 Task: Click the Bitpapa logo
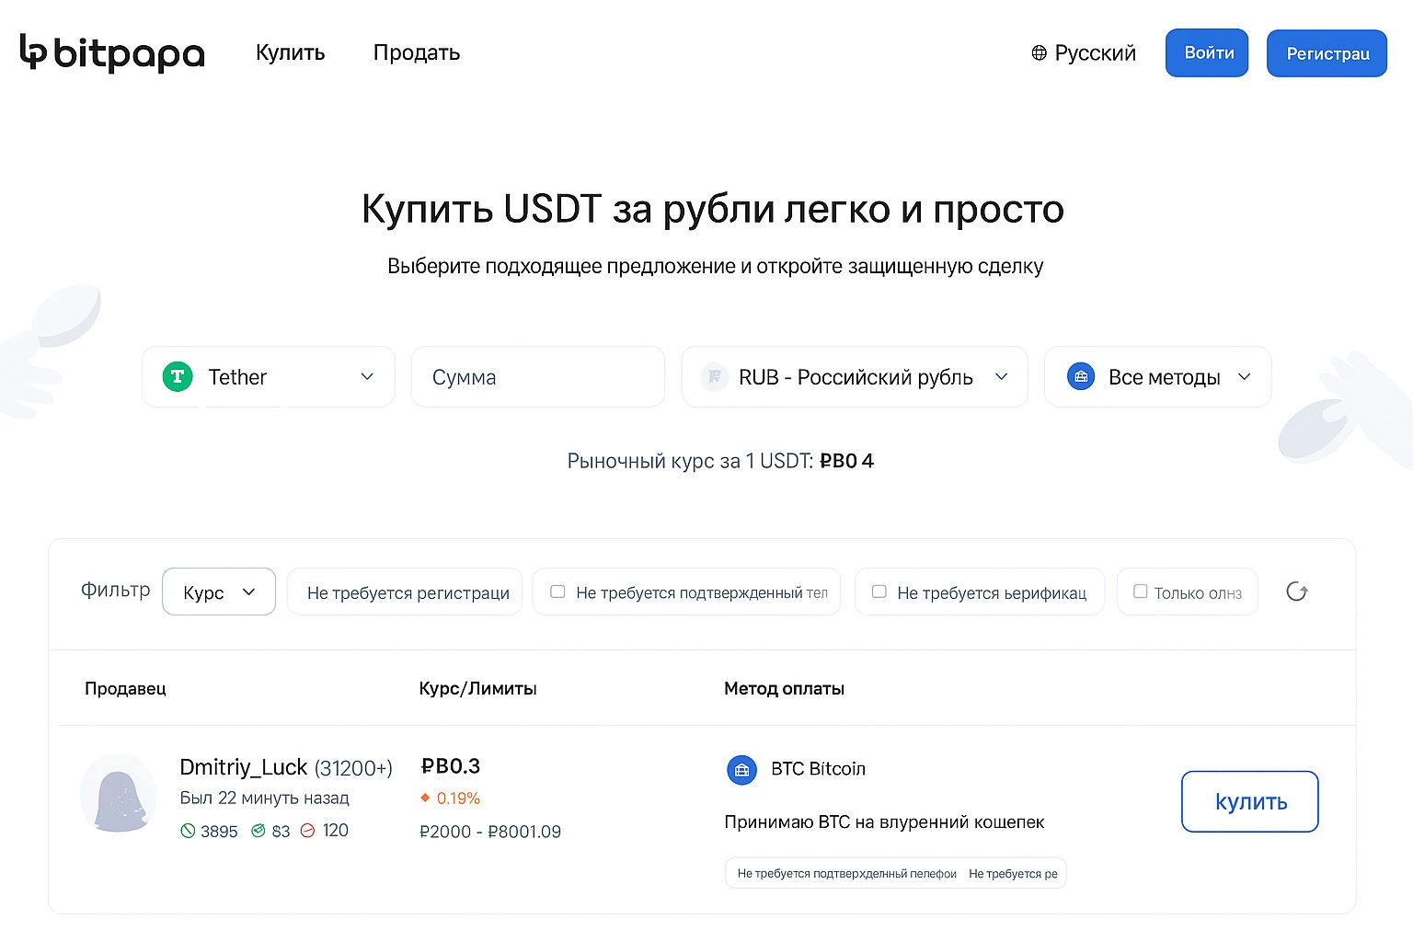click(112, 53)
